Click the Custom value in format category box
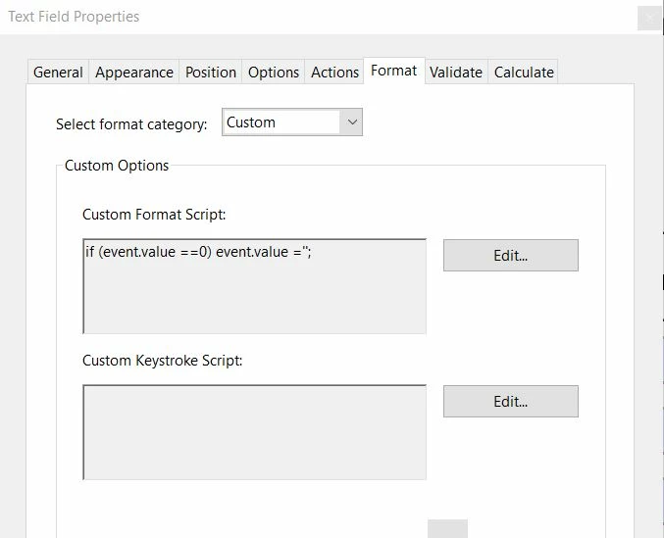This screenshot has width=664, height=538. [280, 122]
